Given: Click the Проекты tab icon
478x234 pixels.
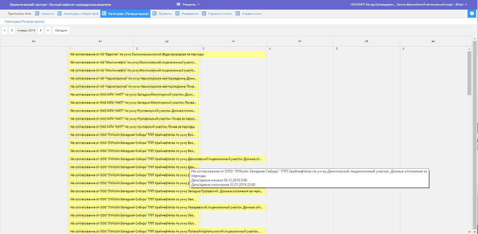Looking at the screenshot, I should pos(155,14).
